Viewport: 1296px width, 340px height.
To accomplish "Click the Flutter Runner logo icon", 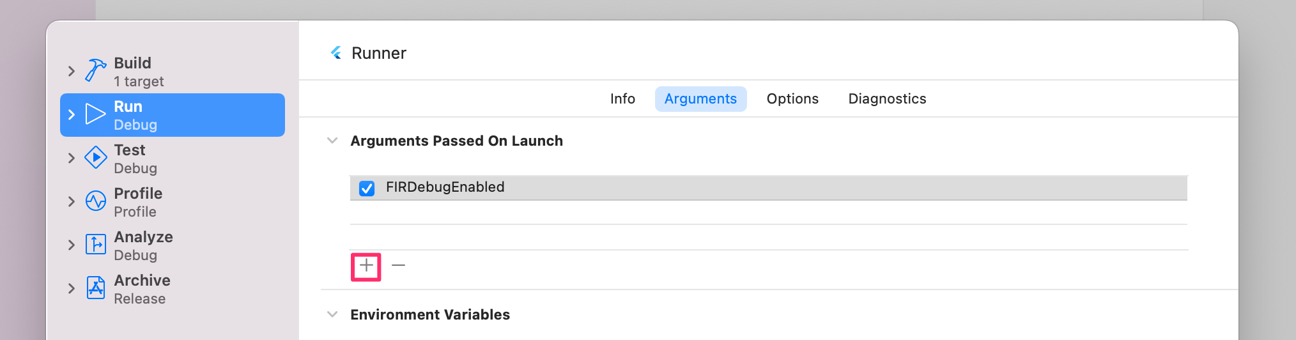I will [x=336, y=53].
